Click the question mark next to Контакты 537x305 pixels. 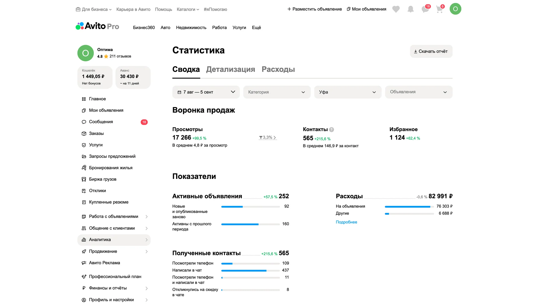click(332, 130)
